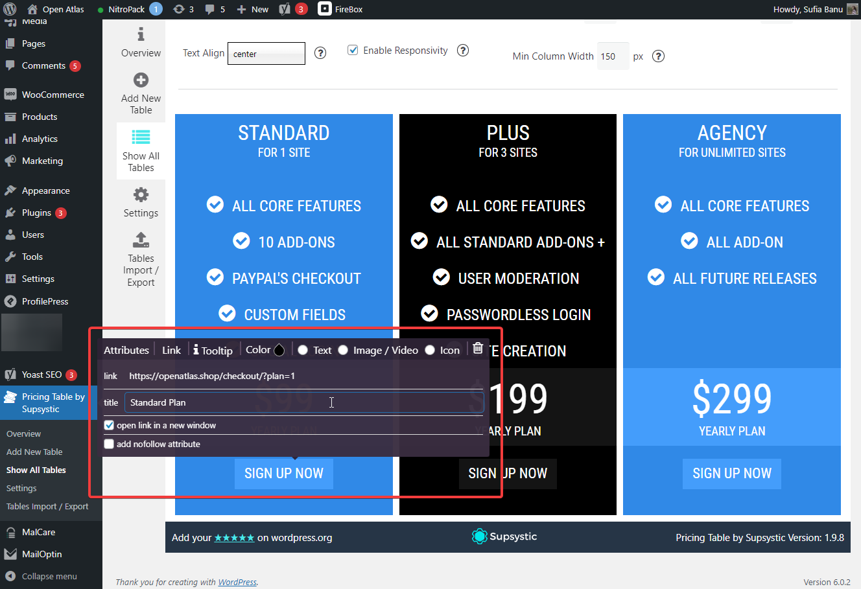Screen dimensions: 861x589
Task: Click the Add New Table plus icon
Action: tap(141, 80)
